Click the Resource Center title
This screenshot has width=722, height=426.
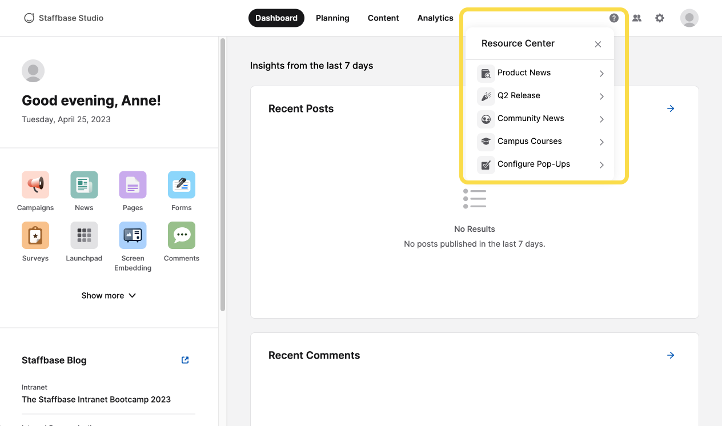[x=518, y=43]
